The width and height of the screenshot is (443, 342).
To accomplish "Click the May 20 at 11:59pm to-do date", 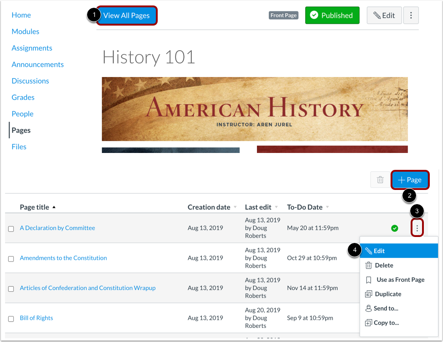I will point(313,228).
